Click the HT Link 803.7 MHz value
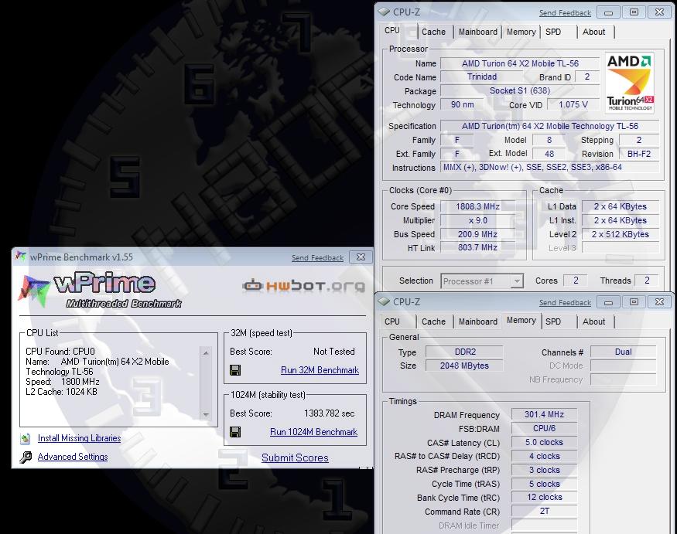 pos(477,247)
